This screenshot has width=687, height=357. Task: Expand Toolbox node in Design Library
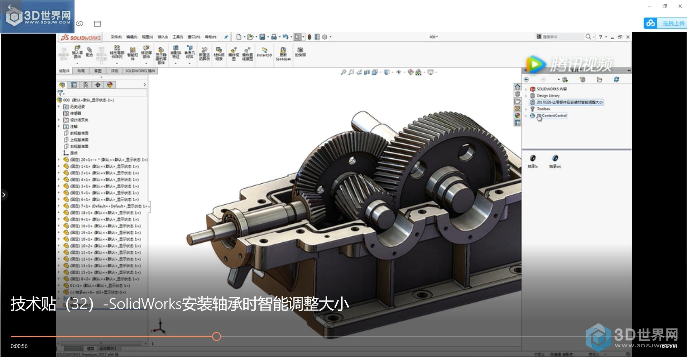(x=526, y=109)
